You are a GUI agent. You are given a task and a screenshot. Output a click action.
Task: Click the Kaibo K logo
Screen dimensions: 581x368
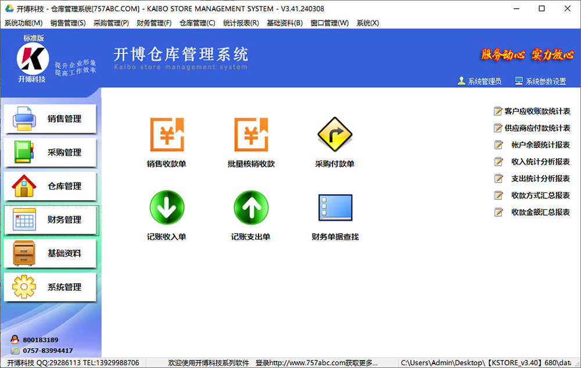33,59
